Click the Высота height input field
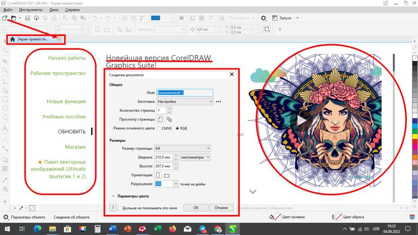Image resolution: width=418 pixels, height=235 pixels. (x=164, y=166)
